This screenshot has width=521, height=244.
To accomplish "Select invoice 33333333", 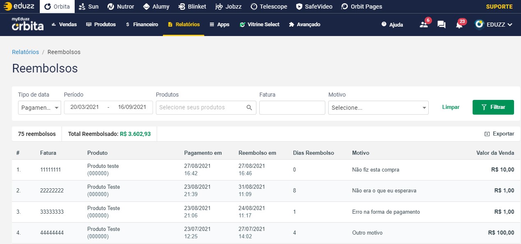I will [51, 212].
